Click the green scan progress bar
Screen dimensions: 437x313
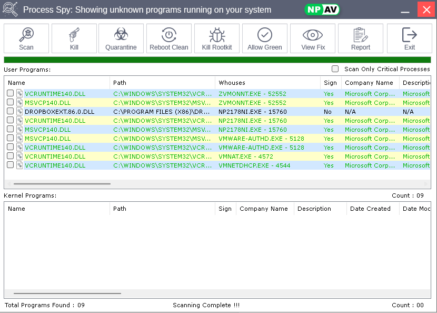(217, 60)
